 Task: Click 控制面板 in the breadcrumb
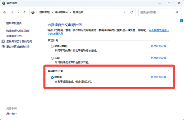pos(44,12)
